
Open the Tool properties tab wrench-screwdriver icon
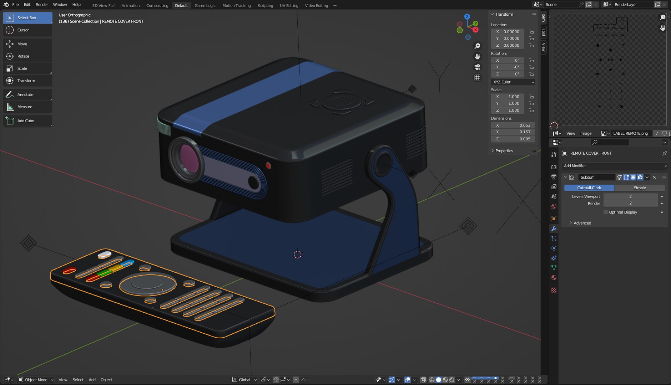[x=554, y=155]
